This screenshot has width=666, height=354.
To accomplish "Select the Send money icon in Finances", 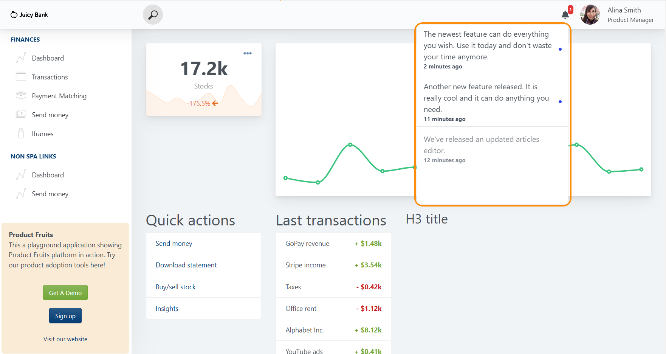I will pyautogui.click(x=21, y=114).
